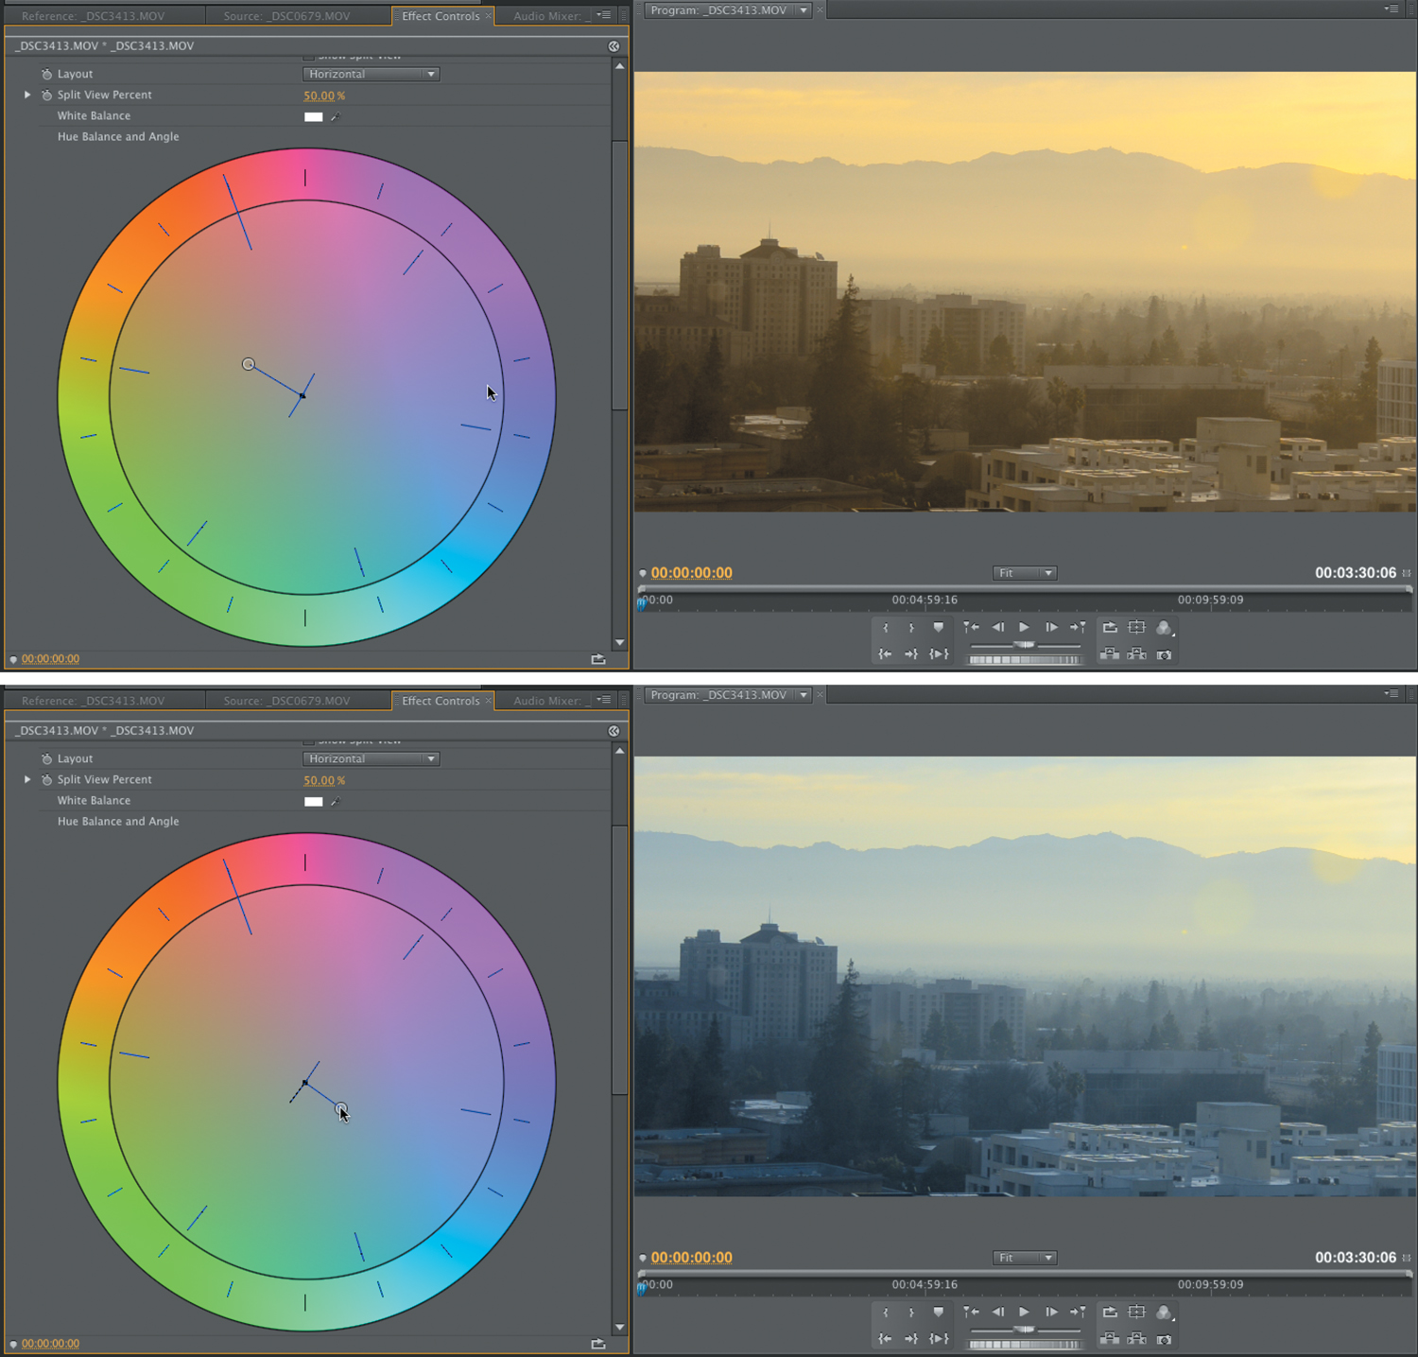This screenshot has width=1418, height=1357.
Task: Click Play In to Out in golden-preview monitor
Action: (939, 654)
